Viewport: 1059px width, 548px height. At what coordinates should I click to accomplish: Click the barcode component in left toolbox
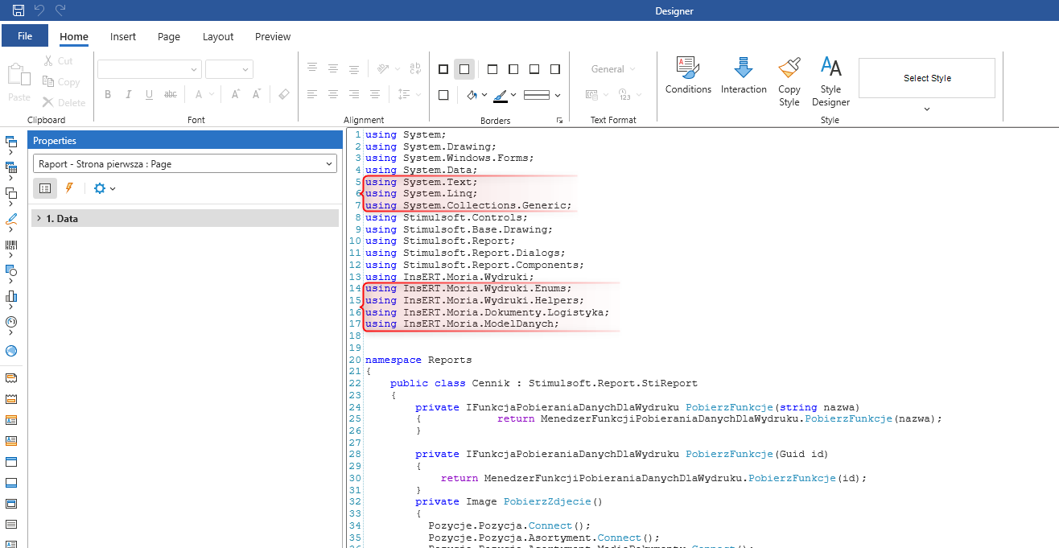(11, 245)
